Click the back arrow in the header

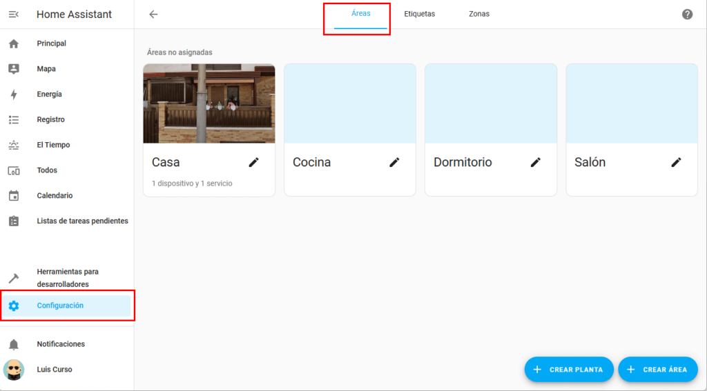point(153,14)
